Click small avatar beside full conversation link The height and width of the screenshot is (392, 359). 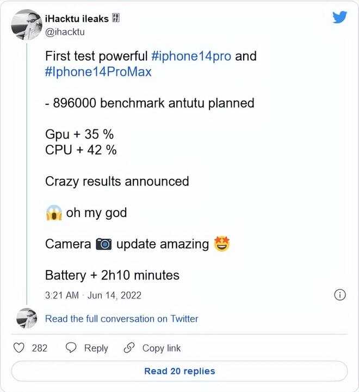coord(26,319)
